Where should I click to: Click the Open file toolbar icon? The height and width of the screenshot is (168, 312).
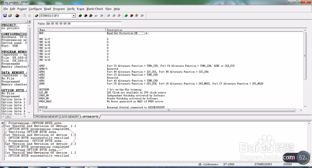pos(10,16)
